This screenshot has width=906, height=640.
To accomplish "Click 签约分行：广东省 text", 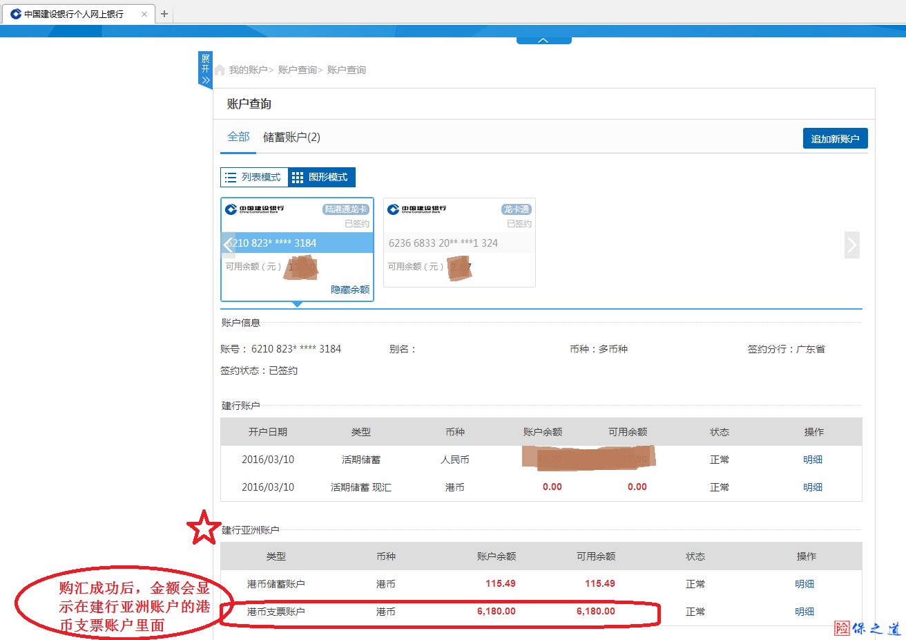I will tap(786, 349).
